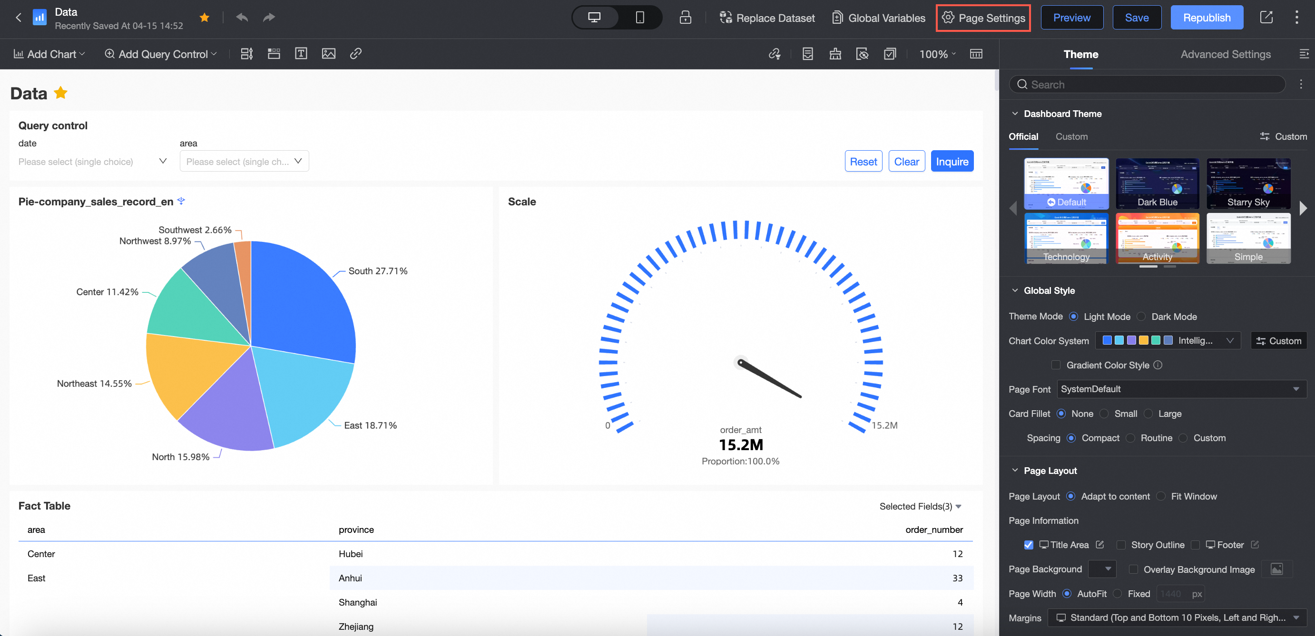The width and height of the screenshot is (1315, 636).
Task: Switch to Advanced Settings tab
Action: pyautogui.click(x=1225, y=54)
